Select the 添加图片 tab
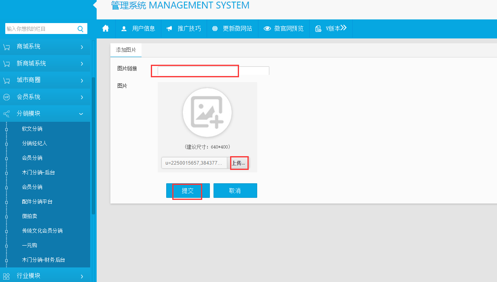497x282 pixels. (x=126, y=50)
